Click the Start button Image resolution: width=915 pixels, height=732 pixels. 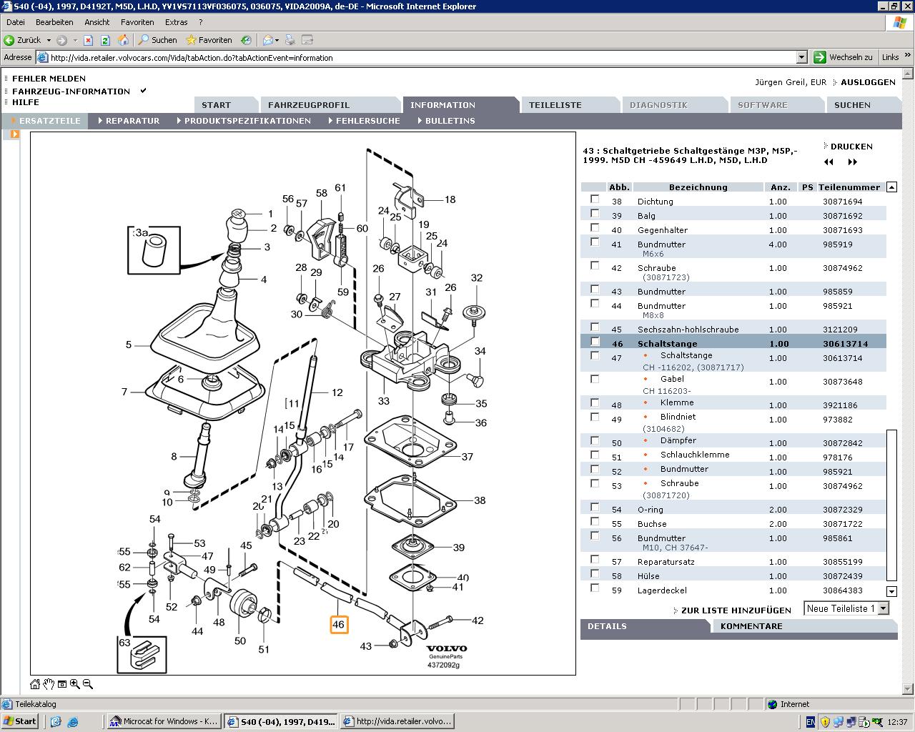20,721
